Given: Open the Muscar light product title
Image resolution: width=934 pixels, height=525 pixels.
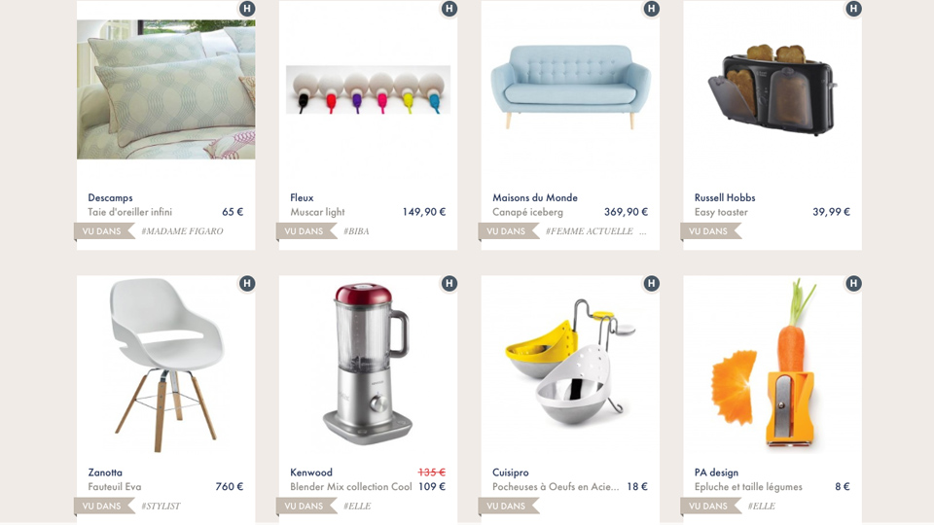Looking at the screenshot, I should click(317, 212).
